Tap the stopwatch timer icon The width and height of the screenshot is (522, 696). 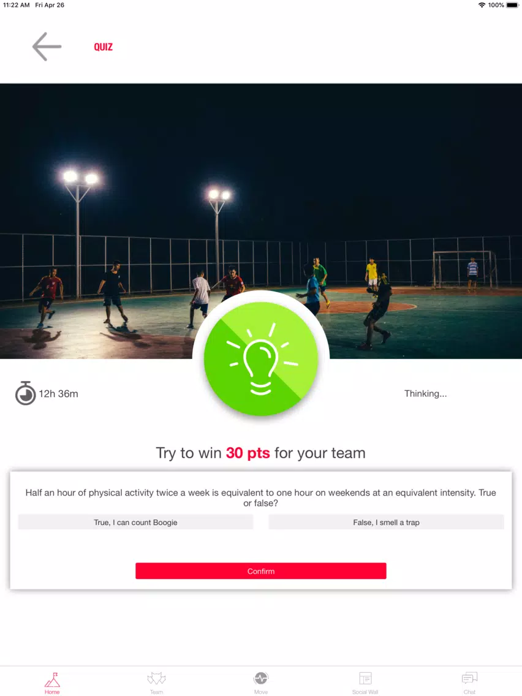pyautogui.click(x=25, y=393)
